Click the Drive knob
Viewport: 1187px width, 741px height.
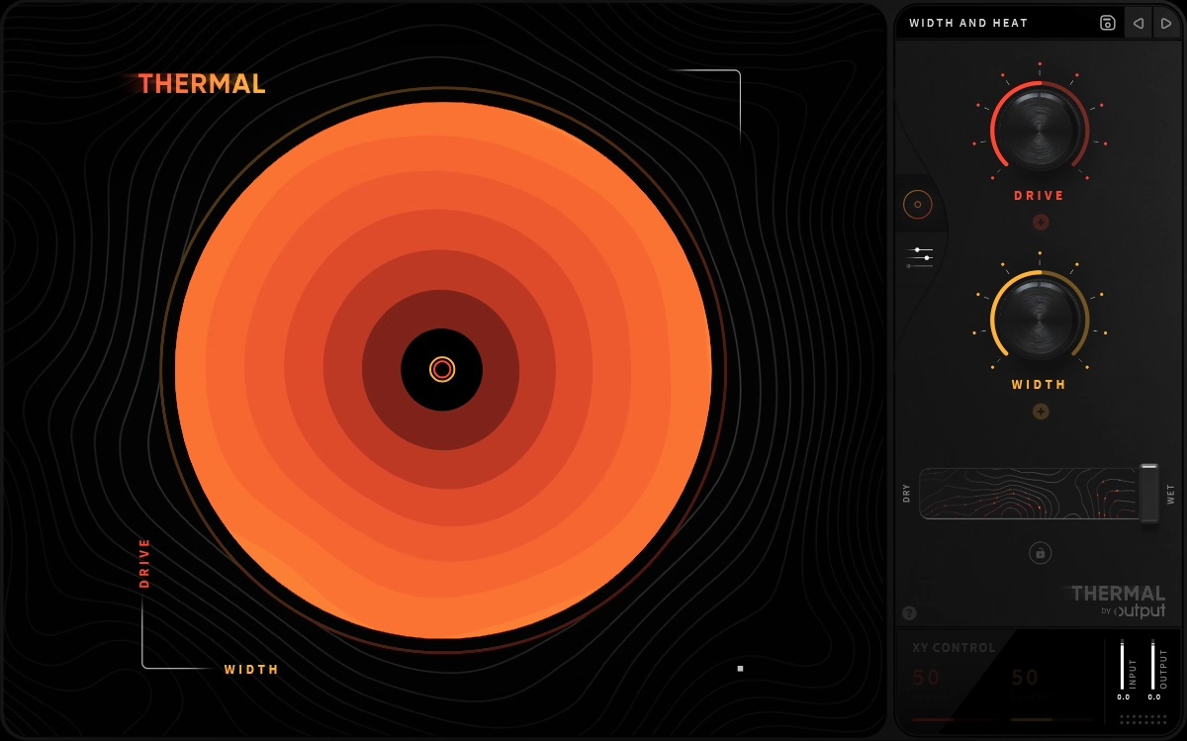pos(1040,126)
